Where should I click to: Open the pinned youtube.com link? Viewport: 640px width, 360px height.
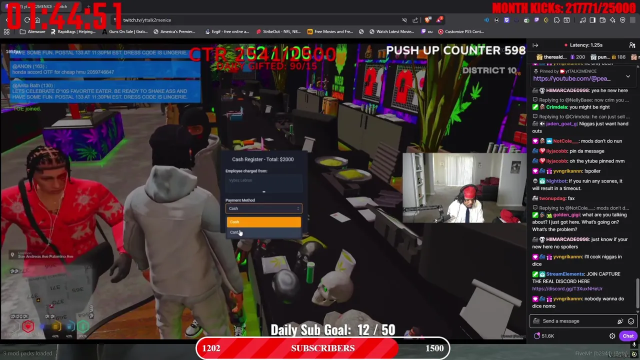coord(571,78)
